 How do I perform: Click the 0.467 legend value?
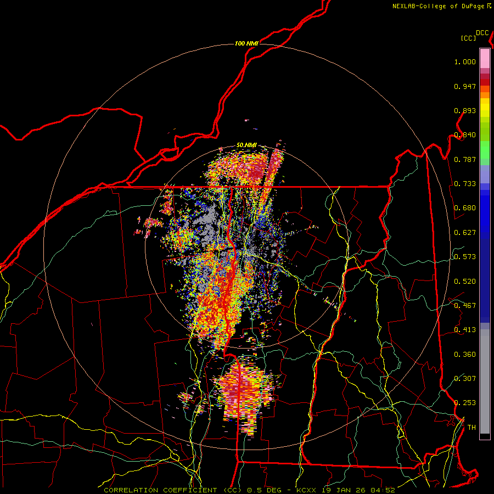(x=465, y=306)
